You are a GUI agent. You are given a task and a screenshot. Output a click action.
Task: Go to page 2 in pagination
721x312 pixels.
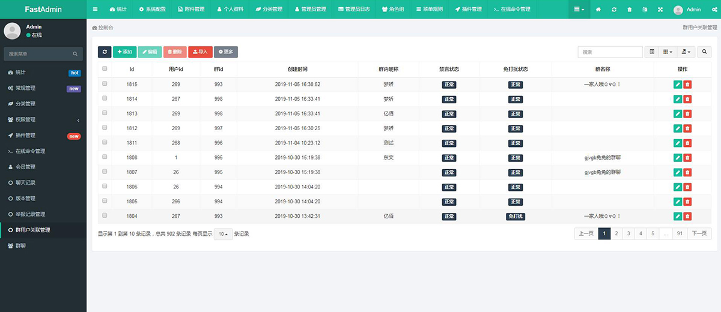(x=617, y=233)
